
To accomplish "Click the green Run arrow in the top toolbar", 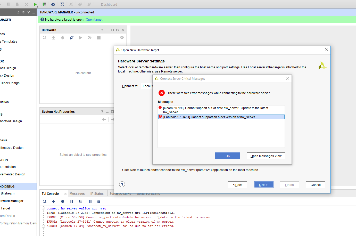I will pyautogui.click(x=35, y=4).
